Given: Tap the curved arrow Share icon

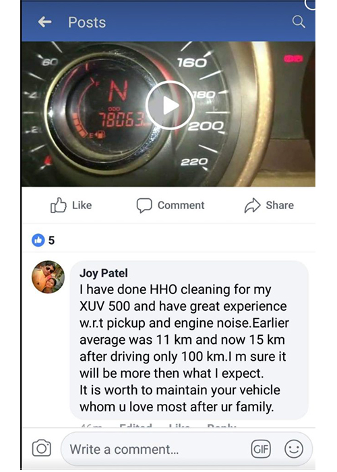Looking at the screenshot, I should point(252,206).
